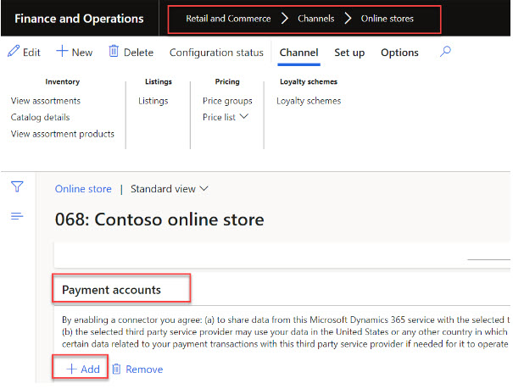Screen dimensions: 513x389
Task: Open View assortment products
Action: coord(63,134)
